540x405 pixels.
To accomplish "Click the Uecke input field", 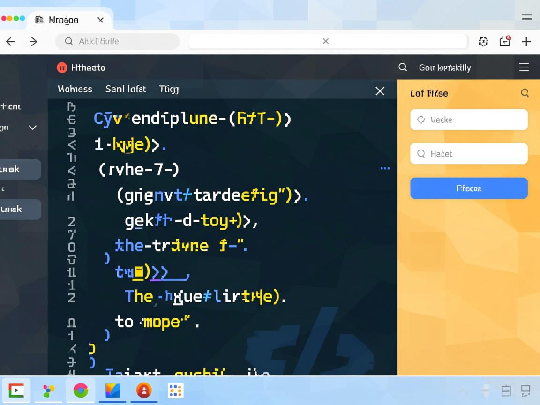I will (469, 120).
